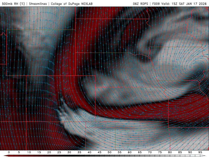The height and width of the screenshot is (157, 209).
Task: Click the "70" label on the color scale
Action: point(150,152)
